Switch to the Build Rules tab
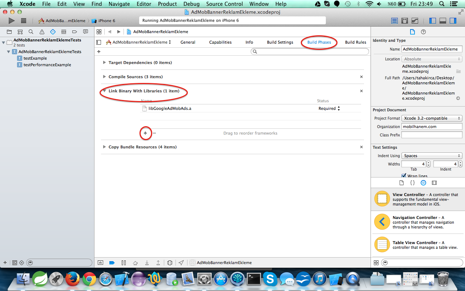This screenshot has width=465, height=291. click(356, 42)
